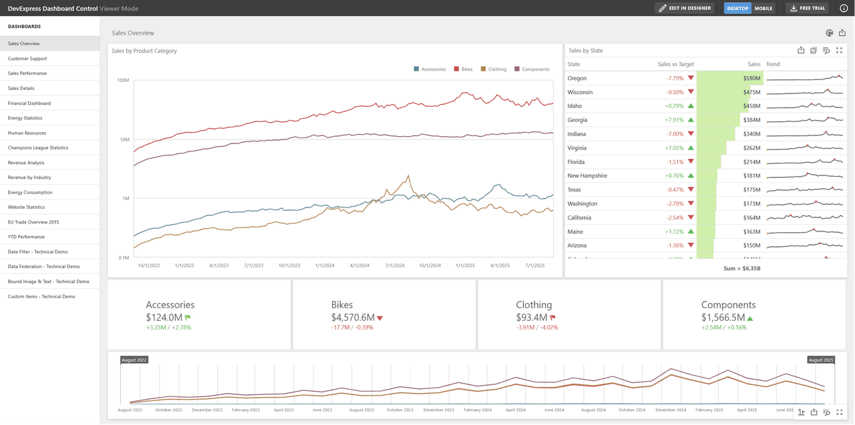Image resolution: width=855 pixels, height=425 pixels.
Task: Open EU Trade Overview 2015
Action: (x=50, y=222)
